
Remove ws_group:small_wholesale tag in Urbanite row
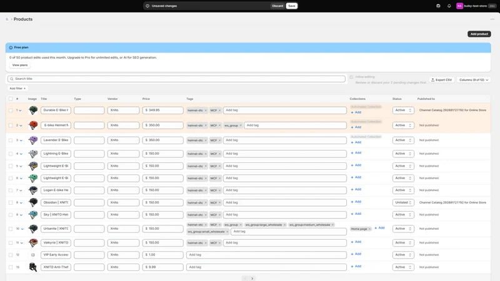(x=227, y=232)
